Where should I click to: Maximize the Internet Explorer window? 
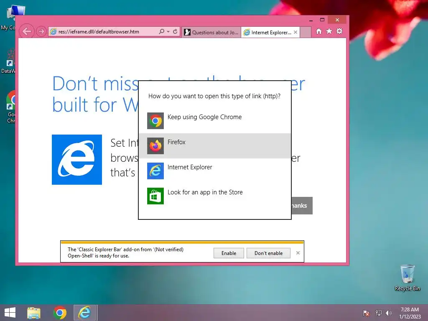tap(322, 20)
